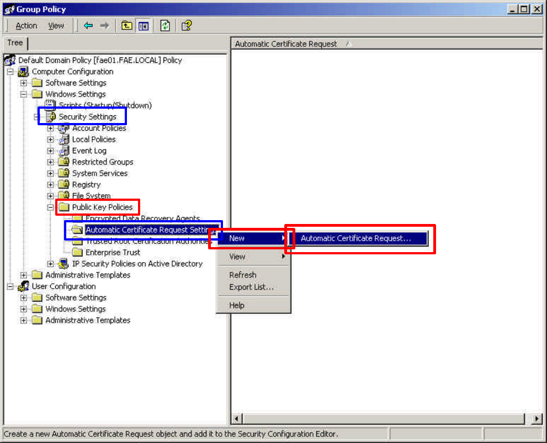
Task: Click the open folder icon of Automatic Certificate Request Settings
Action: click(x=77, y=229)
